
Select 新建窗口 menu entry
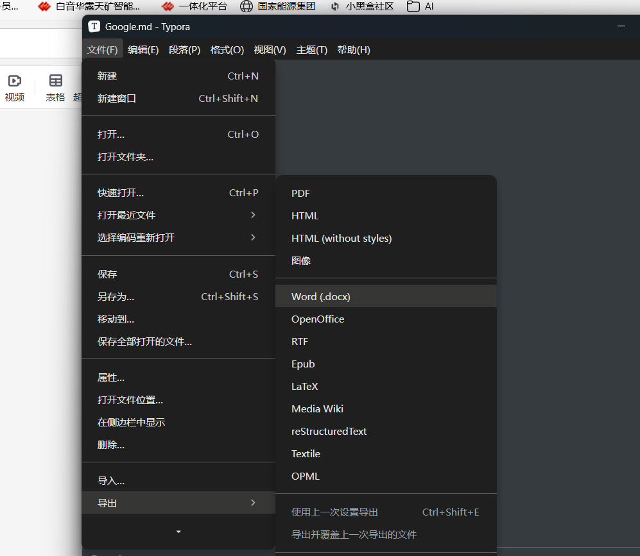click(x=178, y=99)
